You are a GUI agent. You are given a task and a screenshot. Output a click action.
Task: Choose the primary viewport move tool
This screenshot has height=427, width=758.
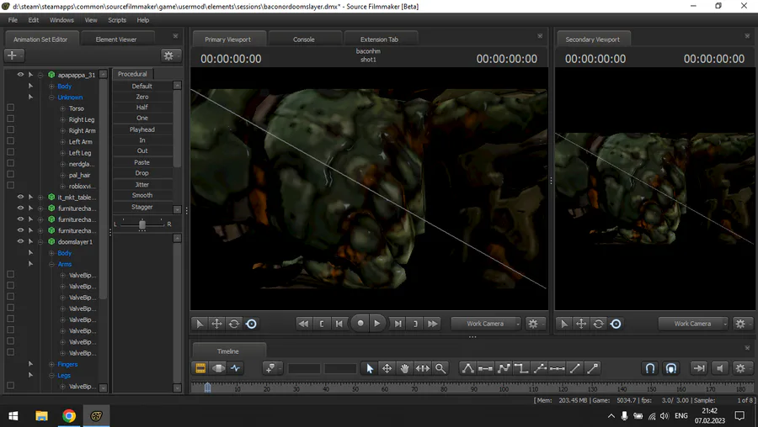tap(217, 324)
